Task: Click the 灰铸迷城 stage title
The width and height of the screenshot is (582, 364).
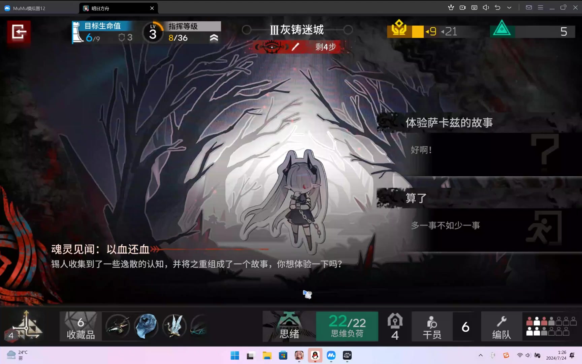Action: (x=297, y=30)
